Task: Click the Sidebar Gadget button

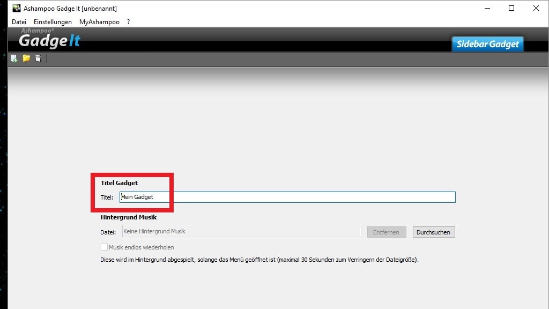Action: [487, 44]
